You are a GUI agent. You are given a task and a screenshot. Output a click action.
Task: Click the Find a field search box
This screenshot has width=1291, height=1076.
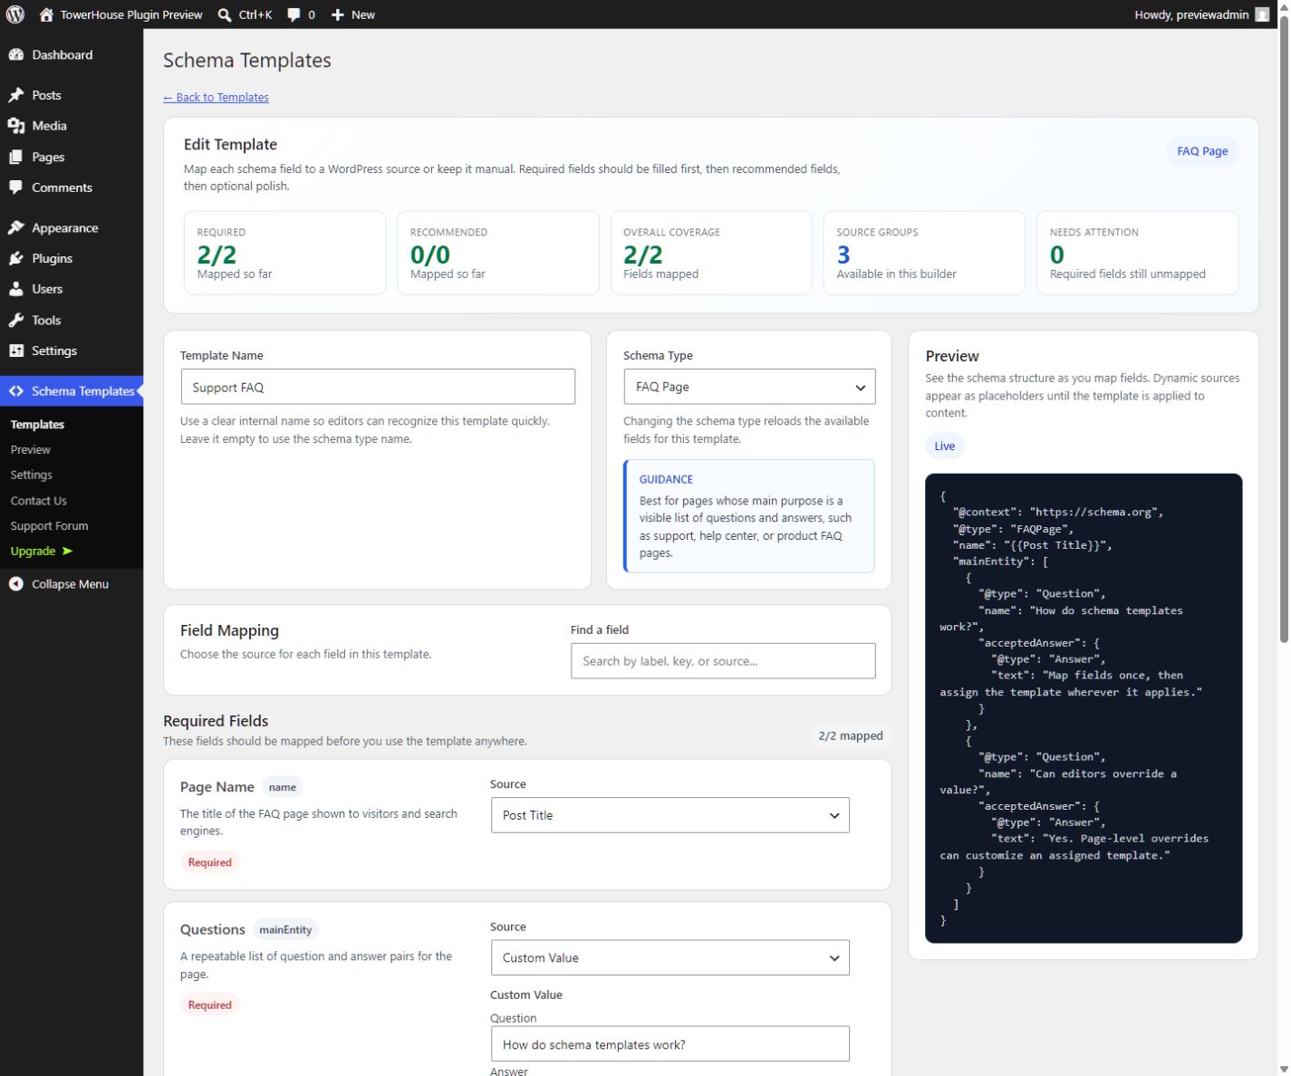pos(723,661)
